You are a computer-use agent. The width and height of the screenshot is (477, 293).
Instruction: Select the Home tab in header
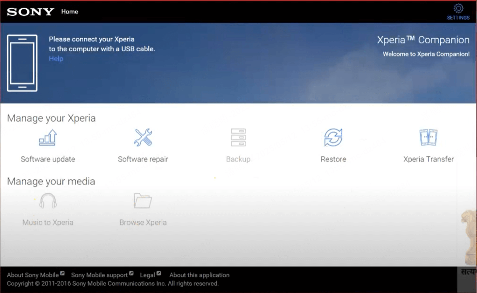[69, 12]
